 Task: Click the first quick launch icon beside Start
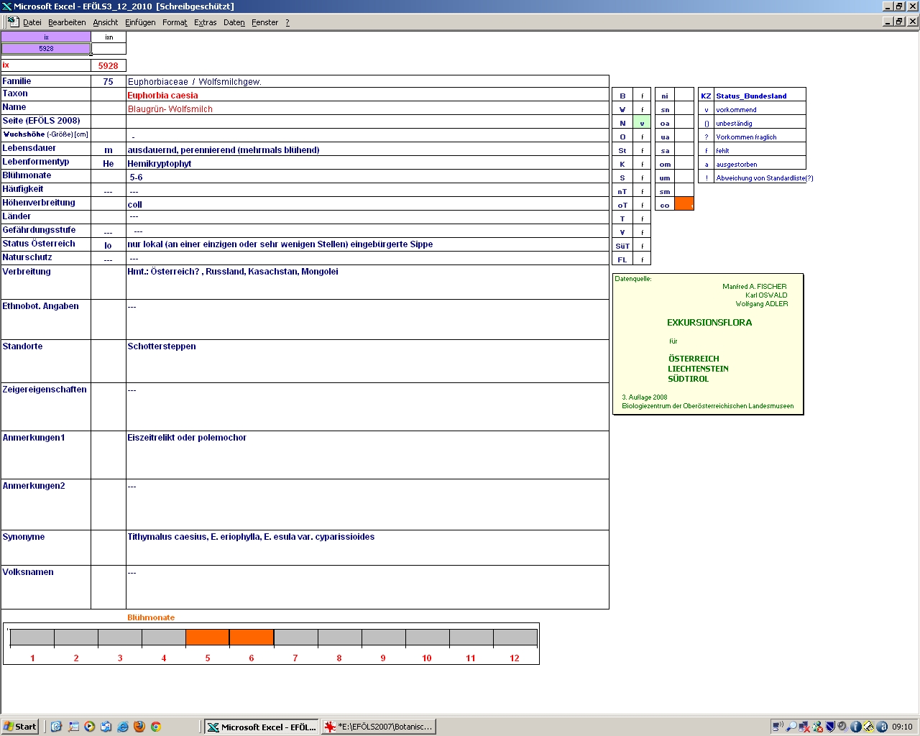pos(56,727)
